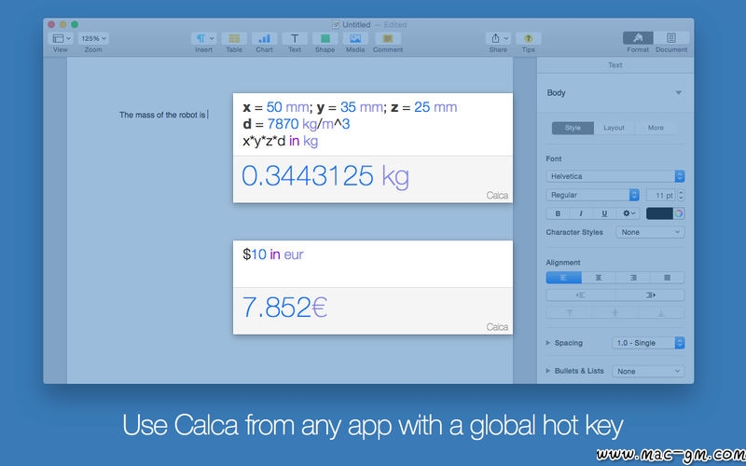Viewport: 746px width, 466px height.
Task: Switch to the Layout tab
Action: tap(614, 128)
